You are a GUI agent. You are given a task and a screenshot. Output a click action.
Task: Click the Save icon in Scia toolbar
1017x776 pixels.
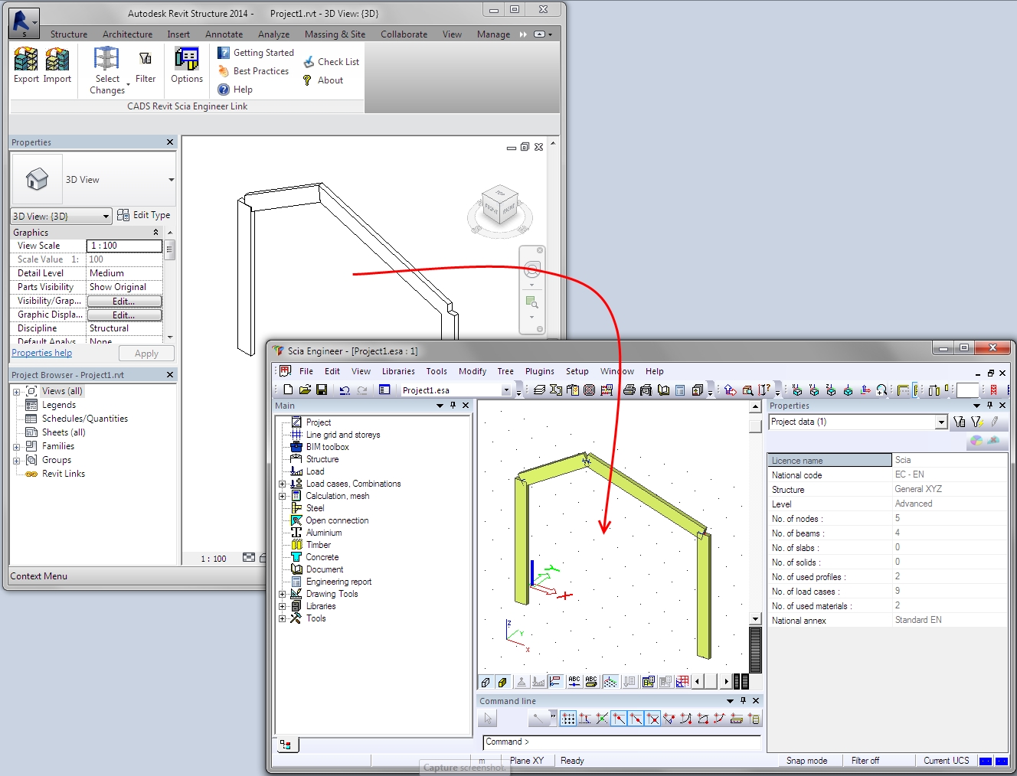(x=322, y=390)
